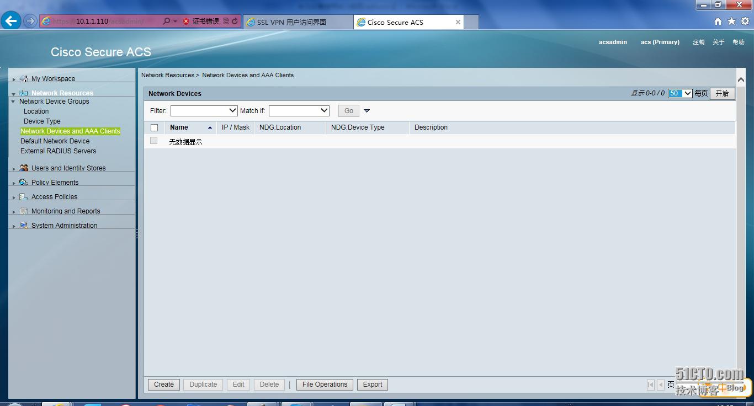Click the Access Policies icon
The image size is (754, 406).
(x=24, y=196)
